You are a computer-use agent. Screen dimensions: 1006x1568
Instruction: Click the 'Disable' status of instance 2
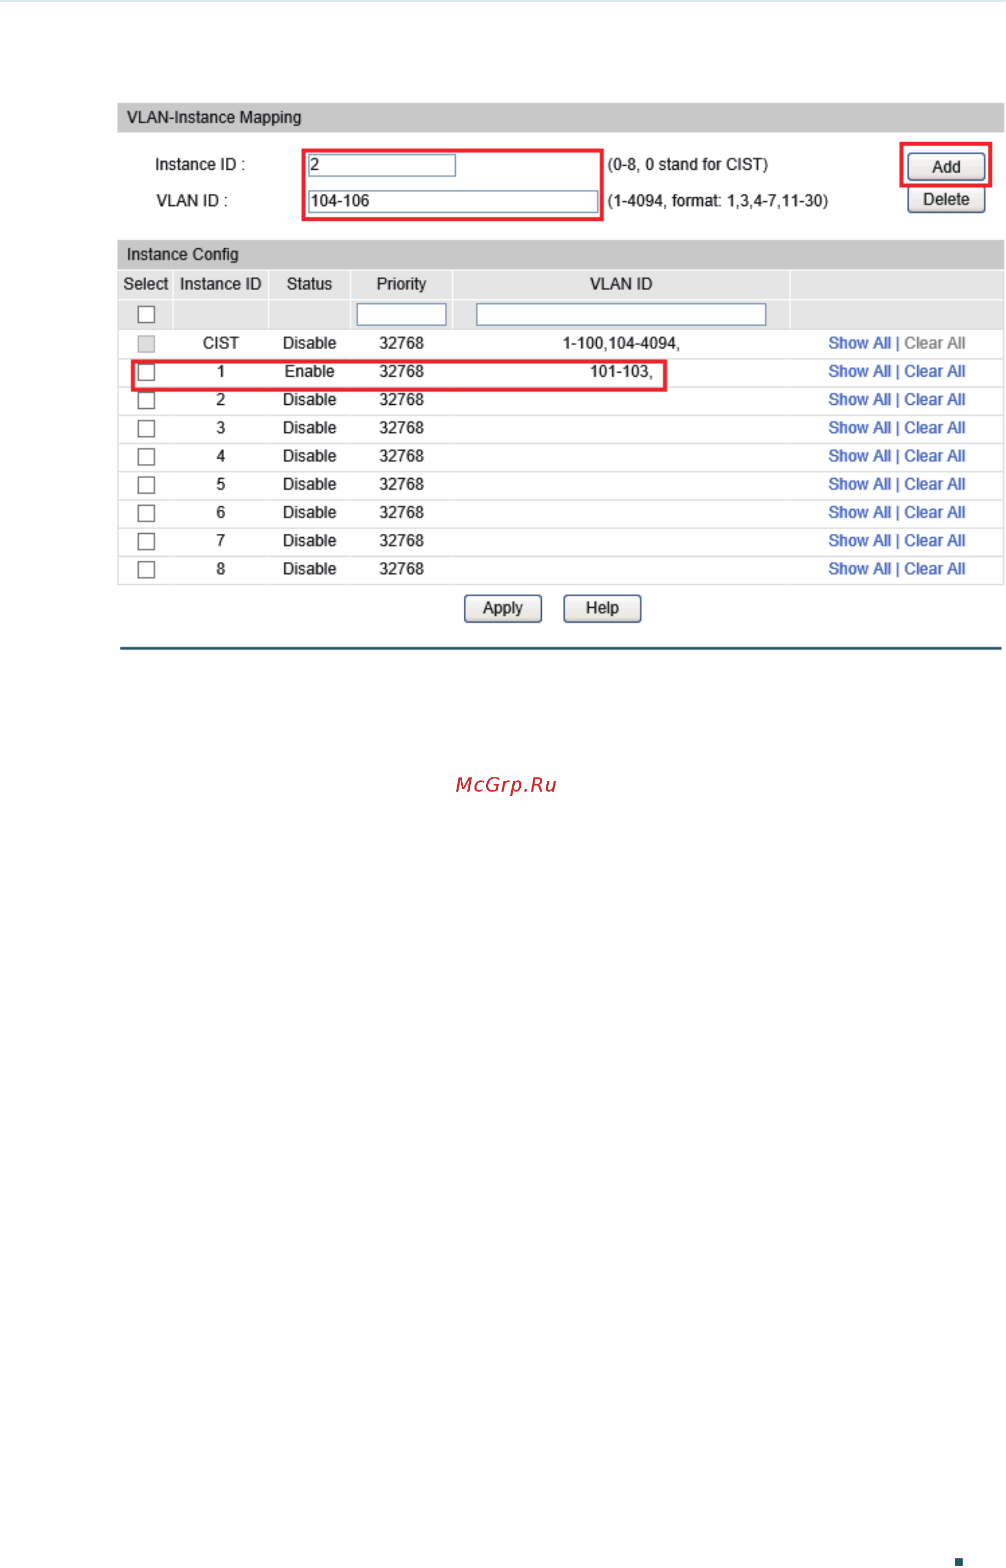(x=309, y=399)
